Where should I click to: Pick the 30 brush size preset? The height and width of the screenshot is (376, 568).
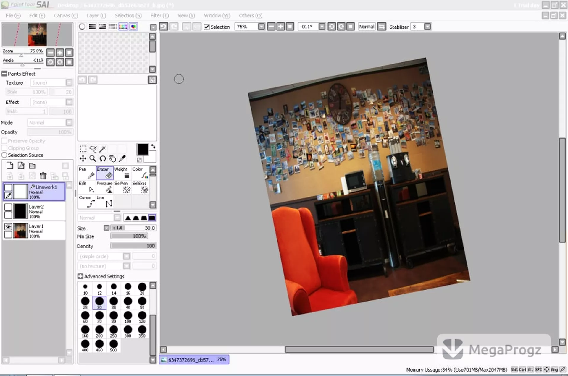pos(99,303)
